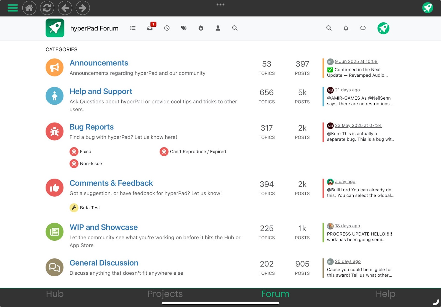Click 'Confirmed in the Next Update' preview text
Image resolution: width=441 pixels, height=307 pixels.
click(x=357, y=72)
